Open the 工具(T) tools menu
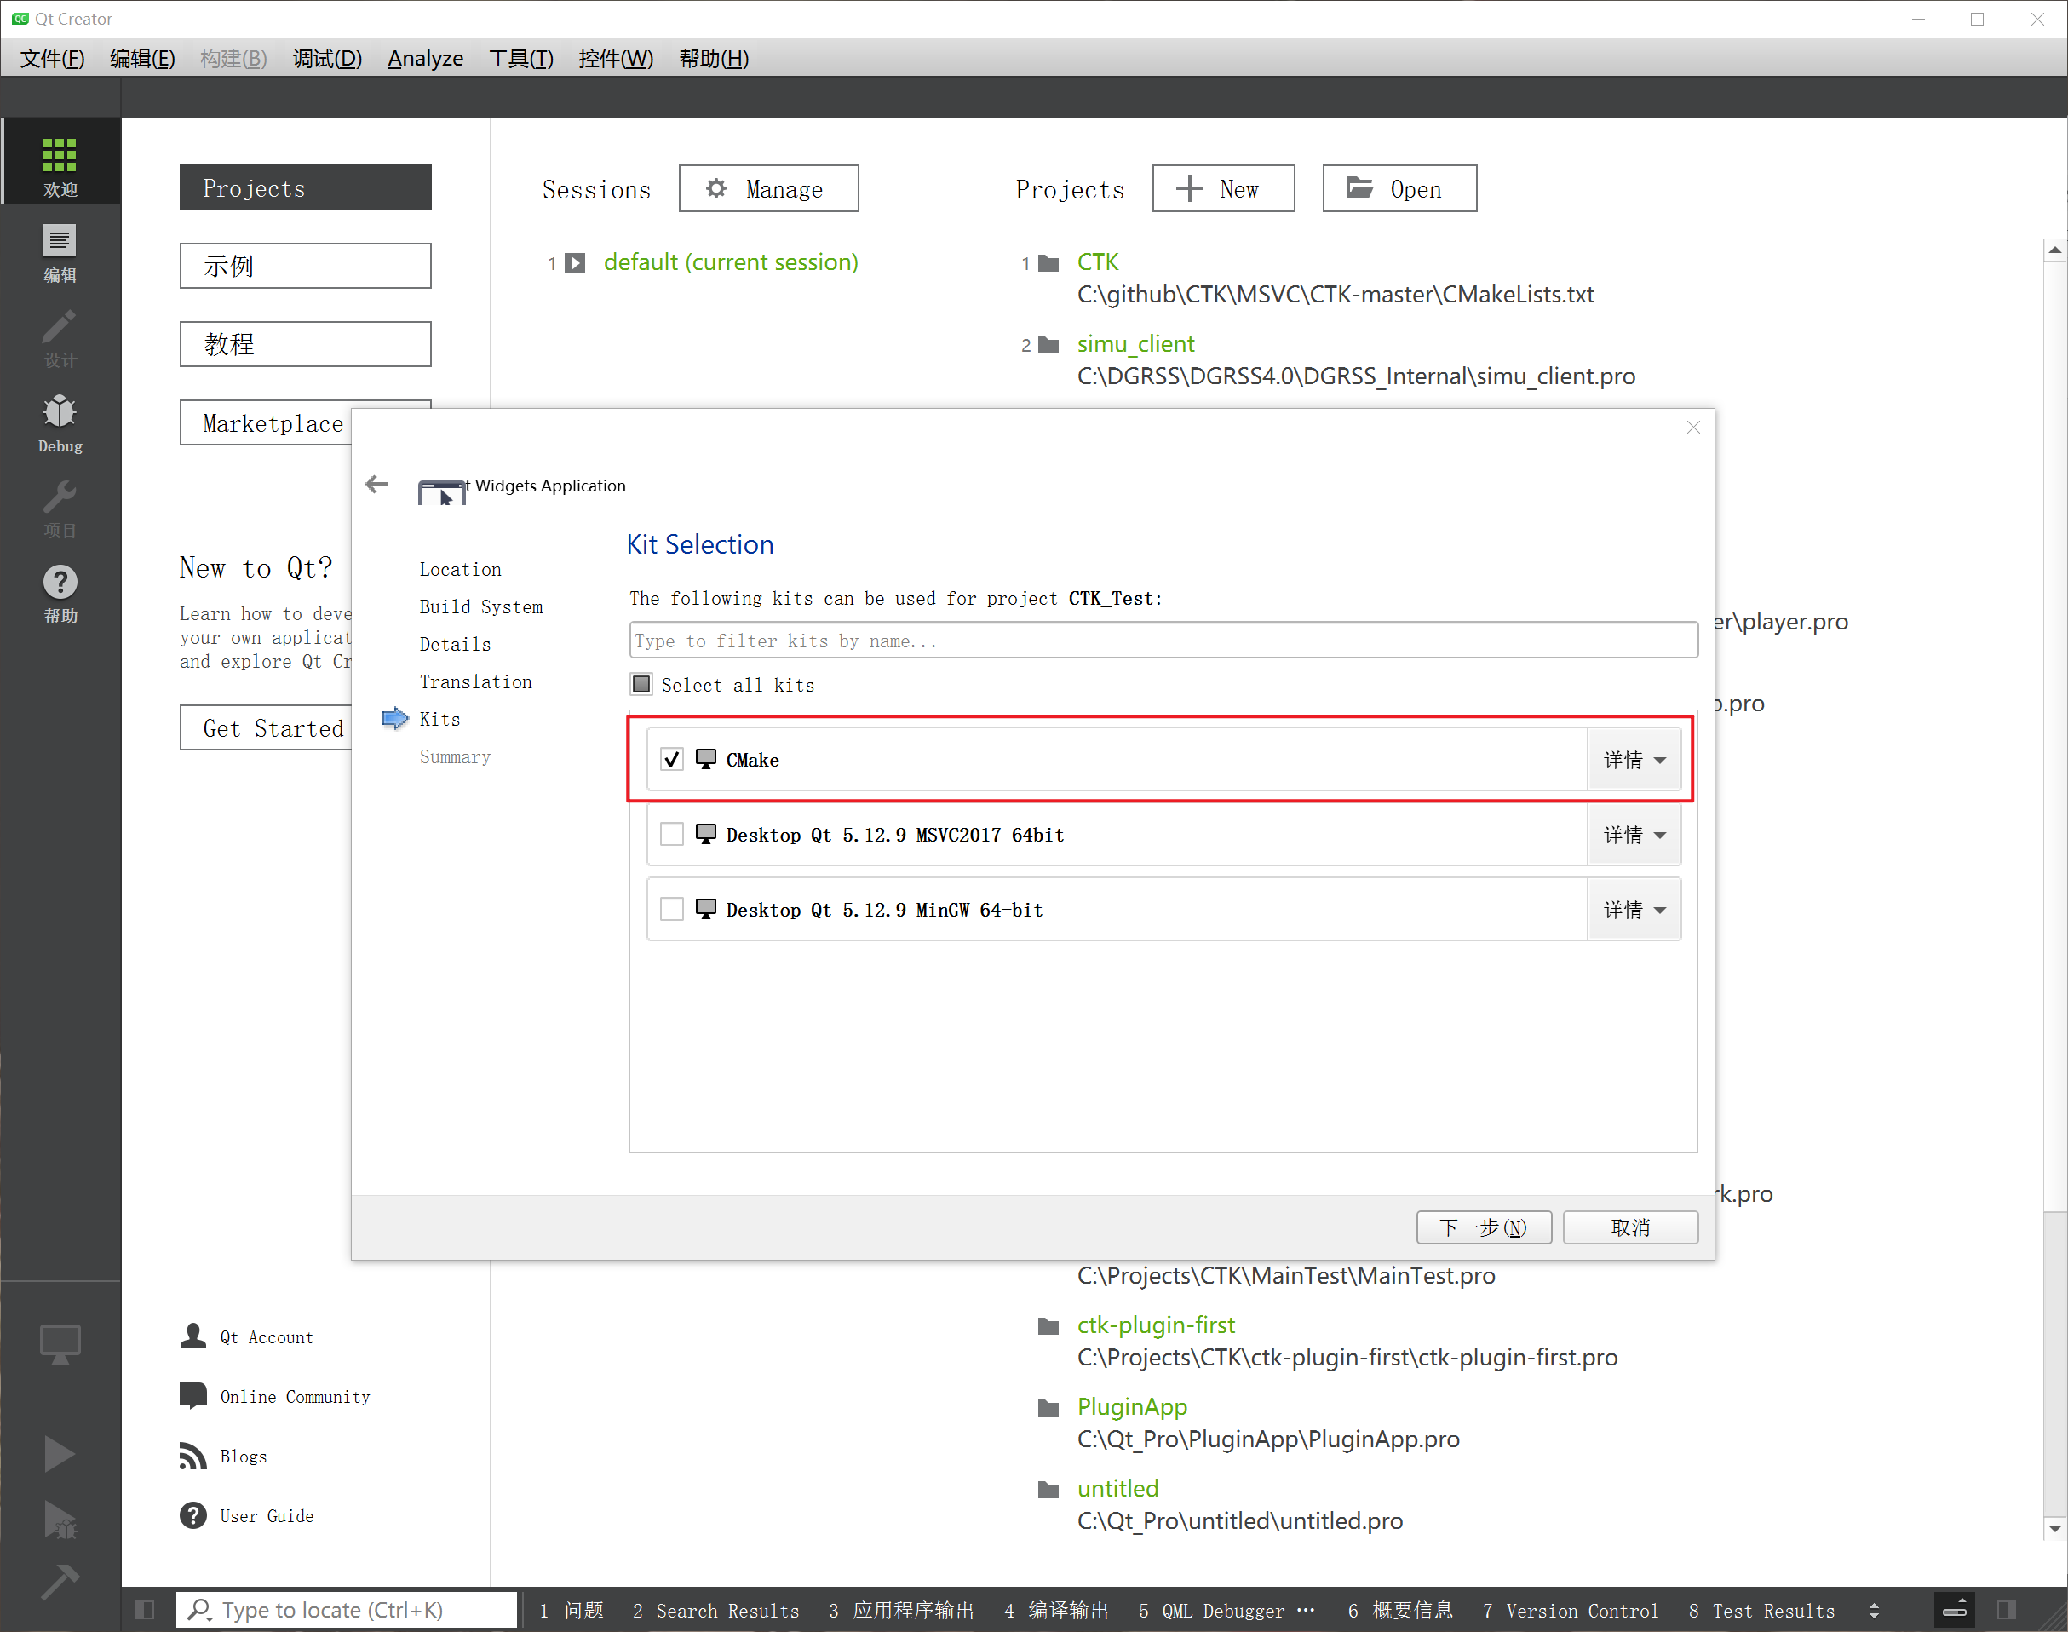The width and height of the screenshot is (2068, 1632). (x=520, y=58)
